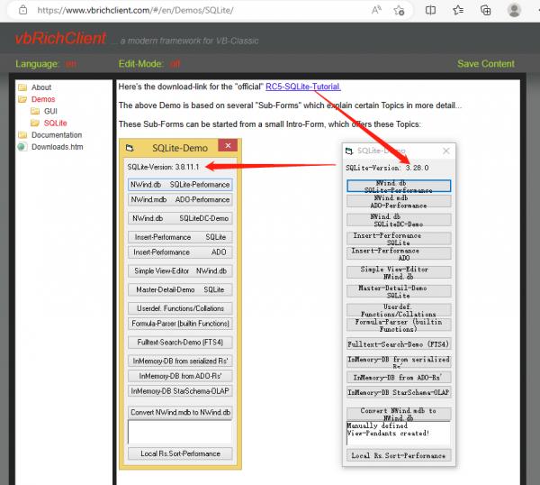Viewport: 540px width, 485px height.
Task: Click the Demos open folder icon
Action: (x=22, y=99)
